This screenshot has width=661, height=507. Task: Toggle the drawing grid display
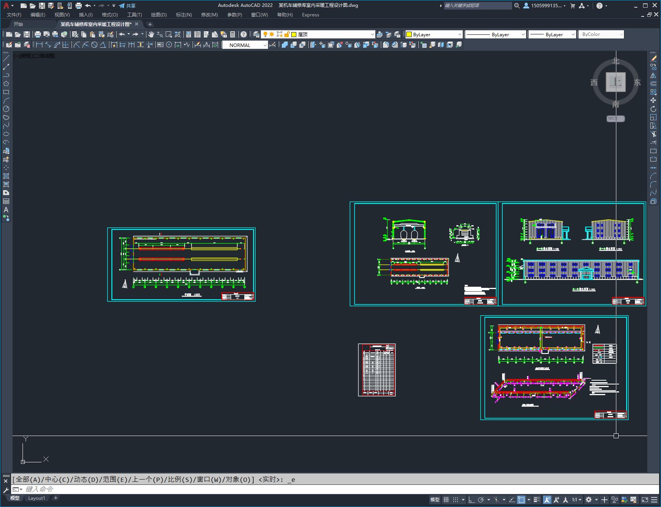pos(446,499)
